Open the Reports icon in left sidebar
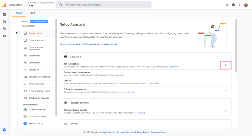This screenshot has width=252, height=136. (x=4, y=15)
